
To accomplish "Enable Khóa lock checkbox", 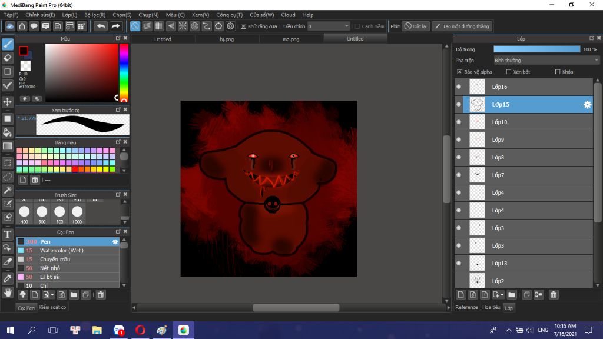I will pyautogui.click(x=558, y=72).
